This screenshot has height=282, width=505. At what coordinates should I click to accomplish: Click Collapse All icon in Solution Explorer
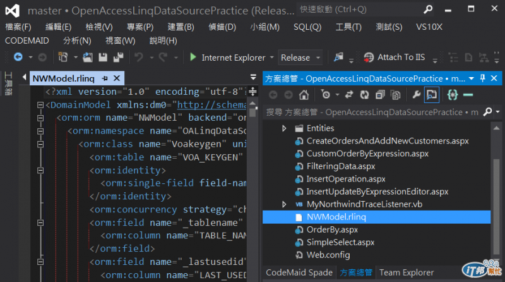[x=381, y=95]
